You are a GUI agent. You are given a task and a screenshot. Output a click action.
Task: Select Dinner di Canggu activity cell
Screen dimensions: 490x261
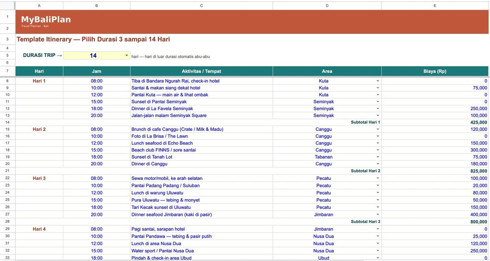point(201,164)
